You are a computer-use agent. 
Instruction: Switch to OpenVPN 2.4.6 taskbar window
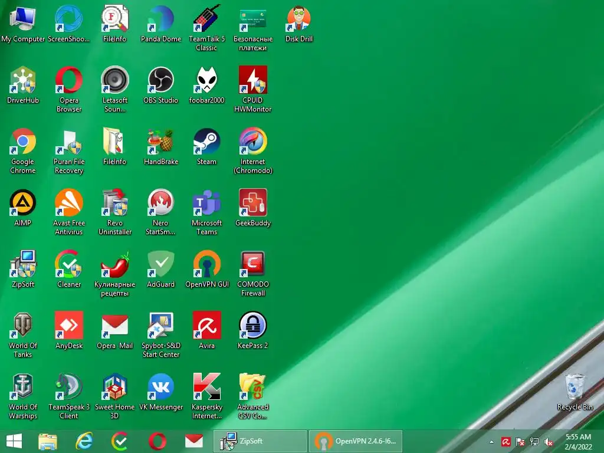[356, 441]
